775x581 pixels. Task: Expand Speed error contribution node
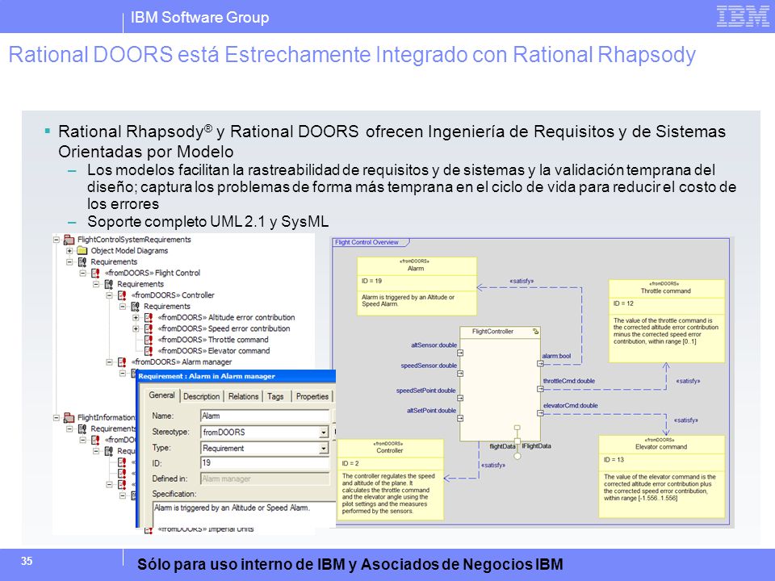tap(136, 329)
